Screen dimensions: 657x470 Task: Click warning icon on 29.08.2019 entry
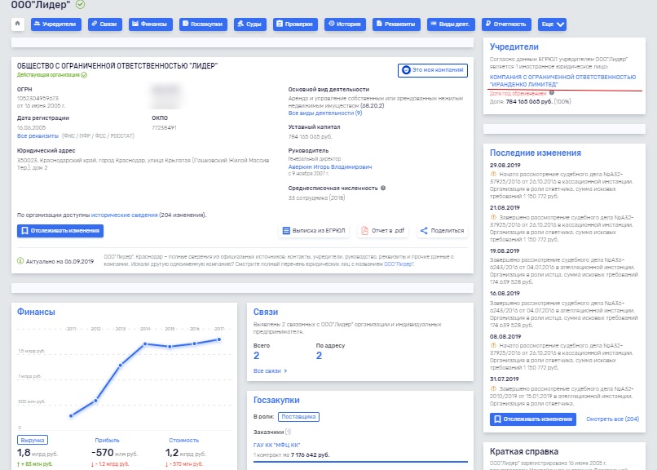[x=493, y=174]
